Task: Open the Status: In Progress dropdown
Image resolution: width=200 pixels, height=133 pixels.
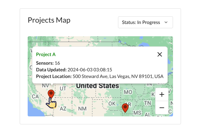Action: click(145, 22)
